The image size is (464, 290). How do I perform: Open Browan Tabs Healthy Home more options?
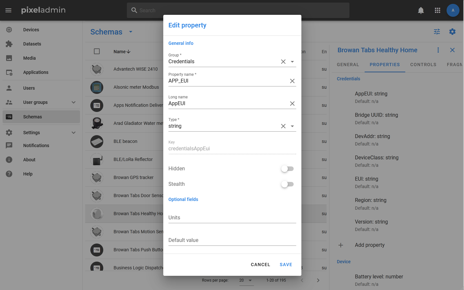[438, 50]
